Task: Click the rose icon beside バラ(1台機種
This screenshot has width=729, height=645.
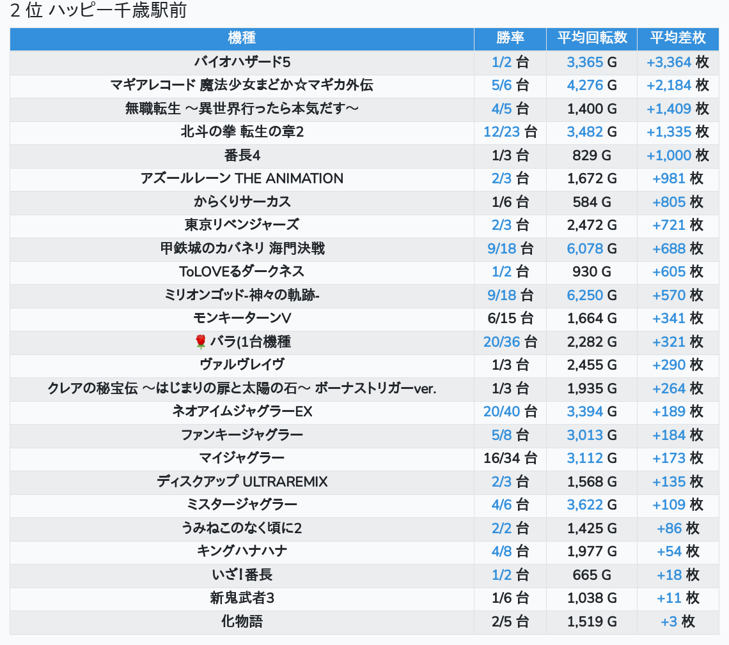Action: [x=201, y=342]
